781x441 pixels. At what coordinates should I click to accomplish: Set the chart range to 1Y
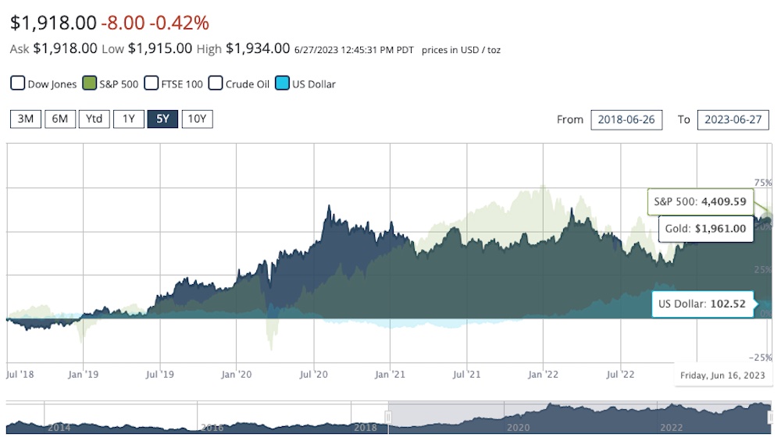point(129,119)
